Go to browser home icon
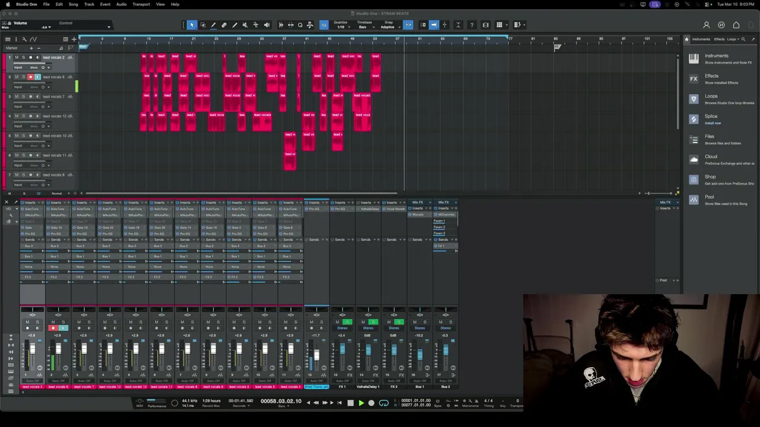This screenshot has height=427, width=760. pos(687,39)
